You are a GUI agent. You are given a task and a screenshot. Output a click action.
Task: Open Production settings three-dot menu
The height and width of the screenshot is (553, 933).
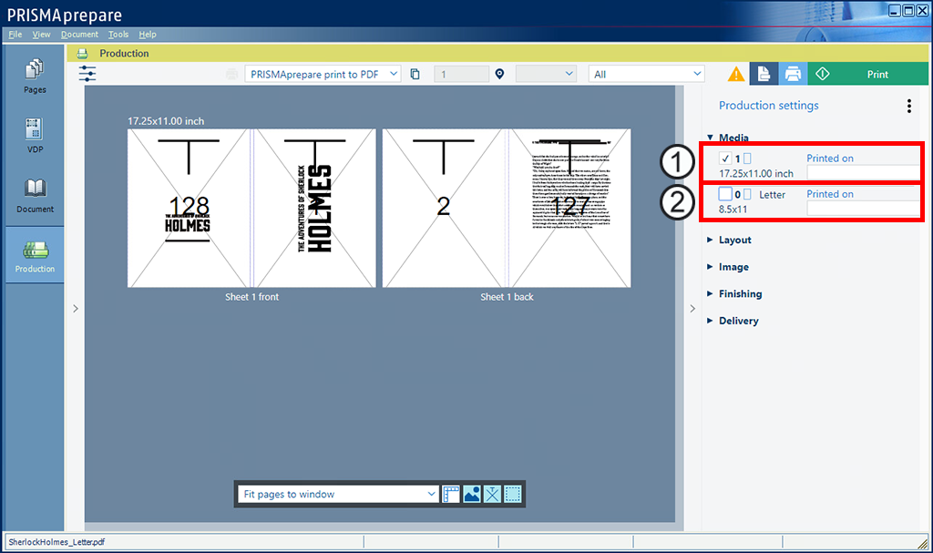click(x=908, y=106)
